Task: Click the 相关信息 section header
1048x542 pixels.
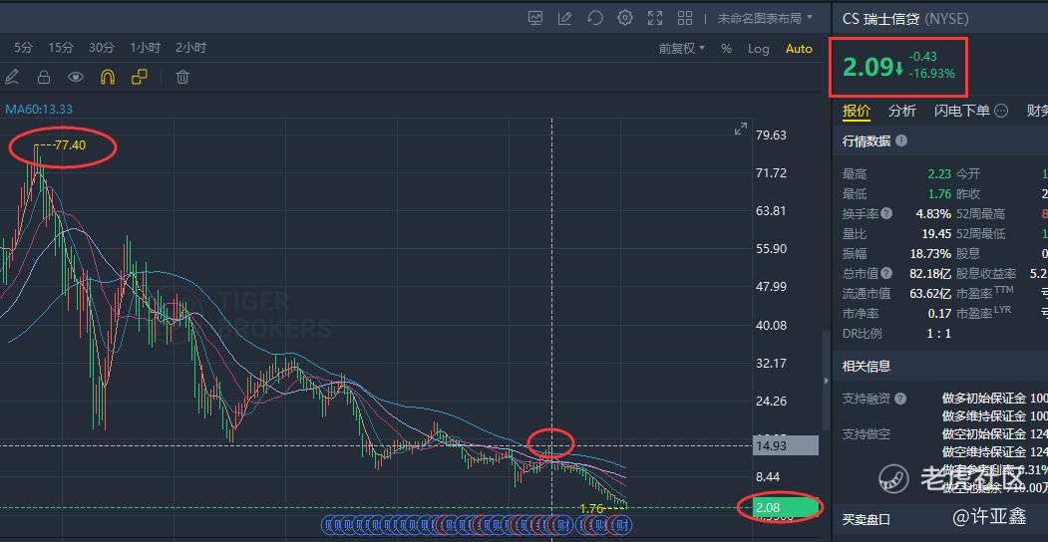Action: pos(867,366)
